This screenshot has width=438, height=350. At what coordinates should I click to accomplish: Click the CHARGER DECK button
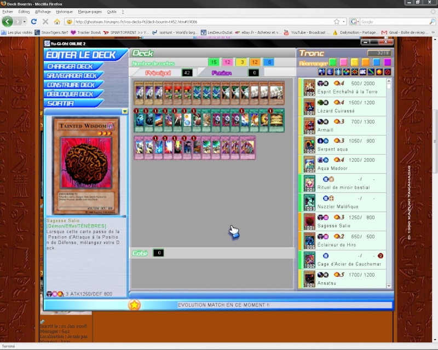pyautogui.click(x=73, y=66)
